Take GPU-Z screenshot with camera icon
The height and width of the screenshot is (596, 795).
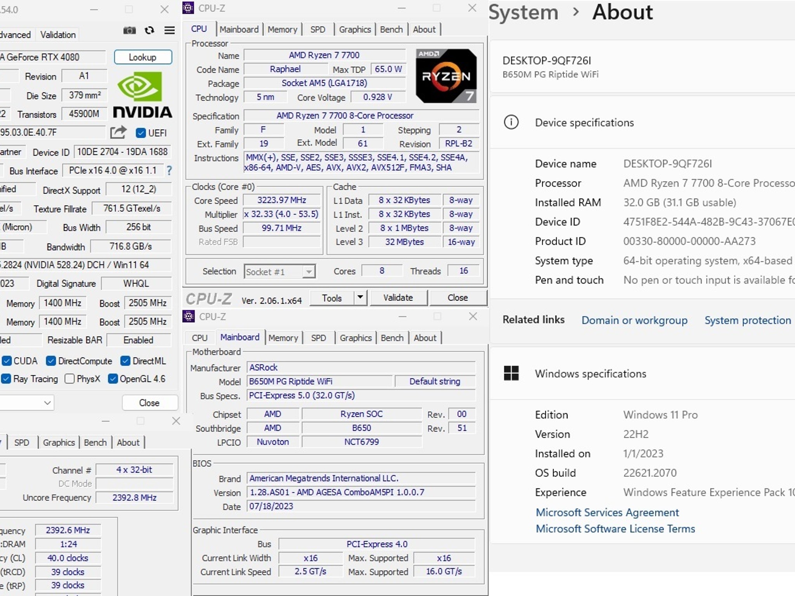pos(129,30)
